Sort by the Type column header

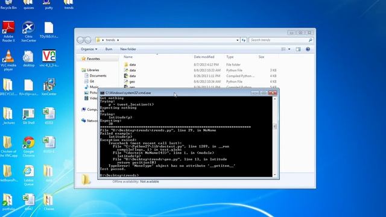pos(230,57)
